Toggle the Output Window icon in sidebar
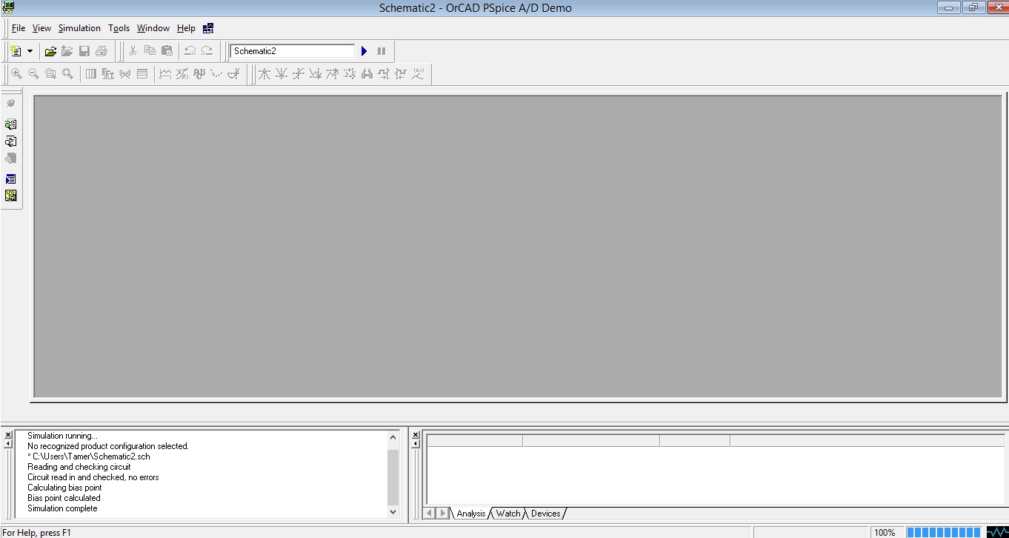This screenshot has height=538, width=1009. pos(10,179)
